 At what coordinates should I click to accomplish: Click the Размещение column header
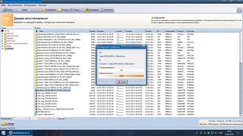[x=170, y=31]
